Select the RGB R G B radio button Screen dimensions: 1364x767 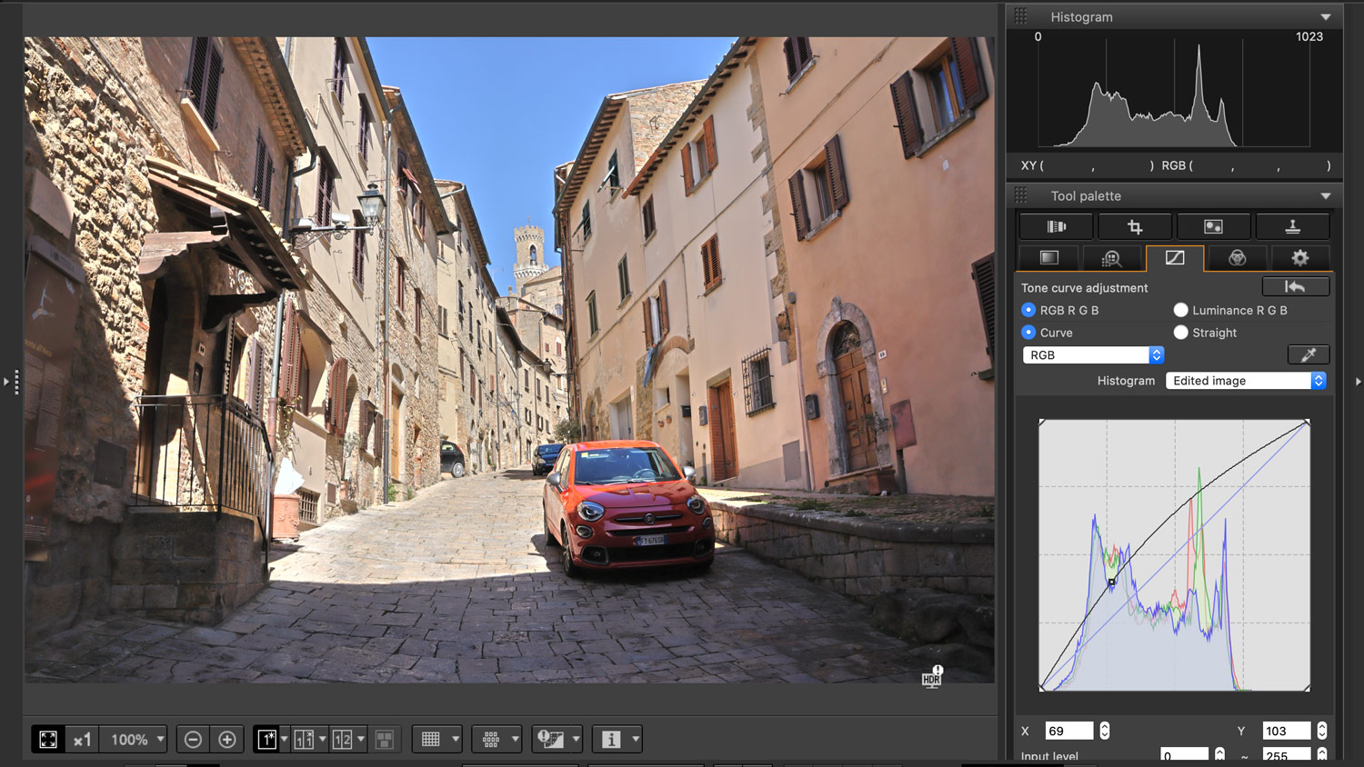1028,310
